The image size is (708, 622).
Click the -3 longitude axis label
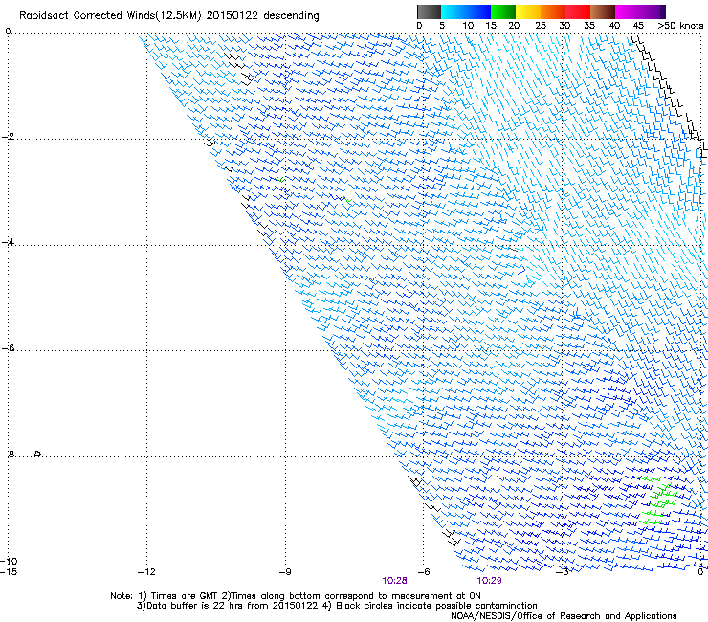click(562, 572)
